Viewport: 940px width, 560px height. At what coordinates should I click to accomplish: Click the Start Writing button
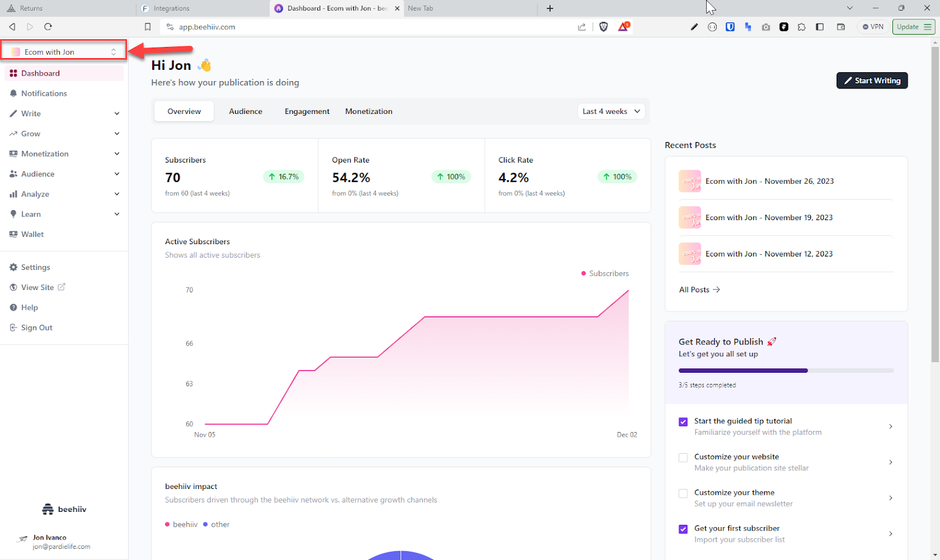872,80
